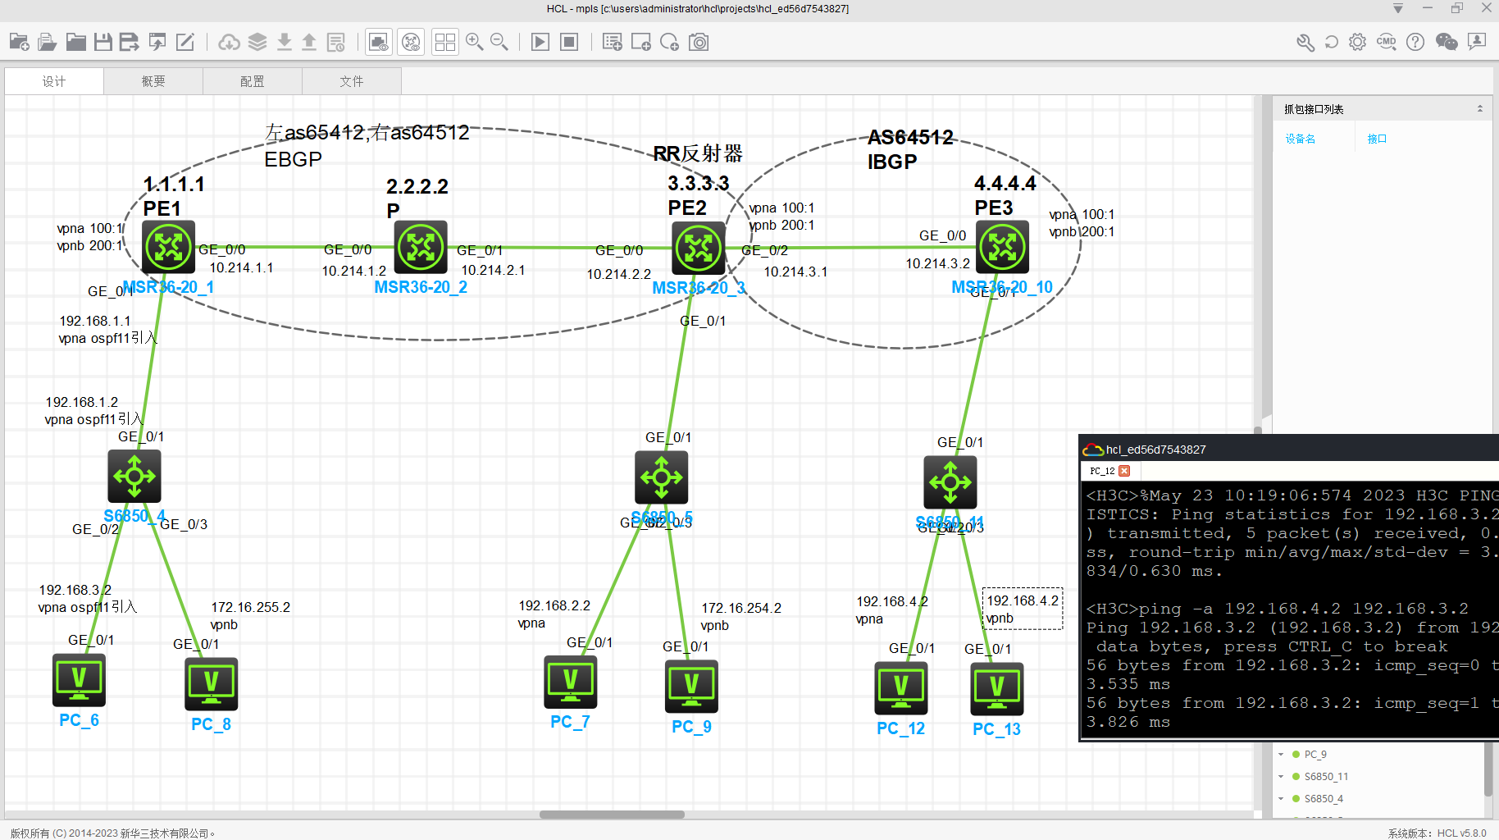
Task: Start all devices with play button
Action: point(540,42)
